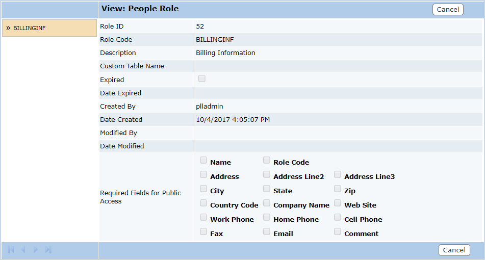
Task: Enable the Address Line2 checkbox
Action: 267,174
